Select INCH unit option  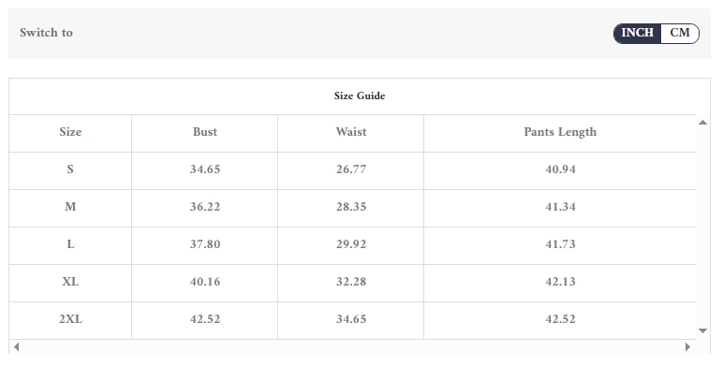click(x=637, y=33)
